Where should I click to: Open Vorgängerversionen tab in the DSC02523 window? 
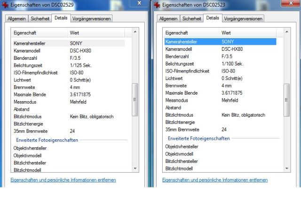(243, 19)
